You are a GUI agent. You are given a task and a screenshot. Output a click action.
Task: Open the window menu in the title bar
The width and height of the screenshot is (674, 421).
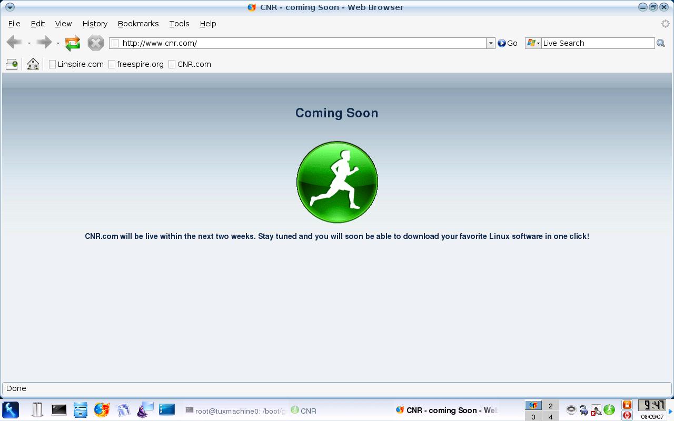(9, 7)
